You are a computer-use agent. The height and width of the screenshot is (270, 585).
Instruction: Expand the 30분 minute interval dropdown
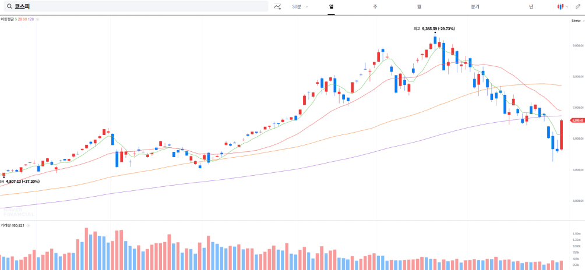pos(300,6)
